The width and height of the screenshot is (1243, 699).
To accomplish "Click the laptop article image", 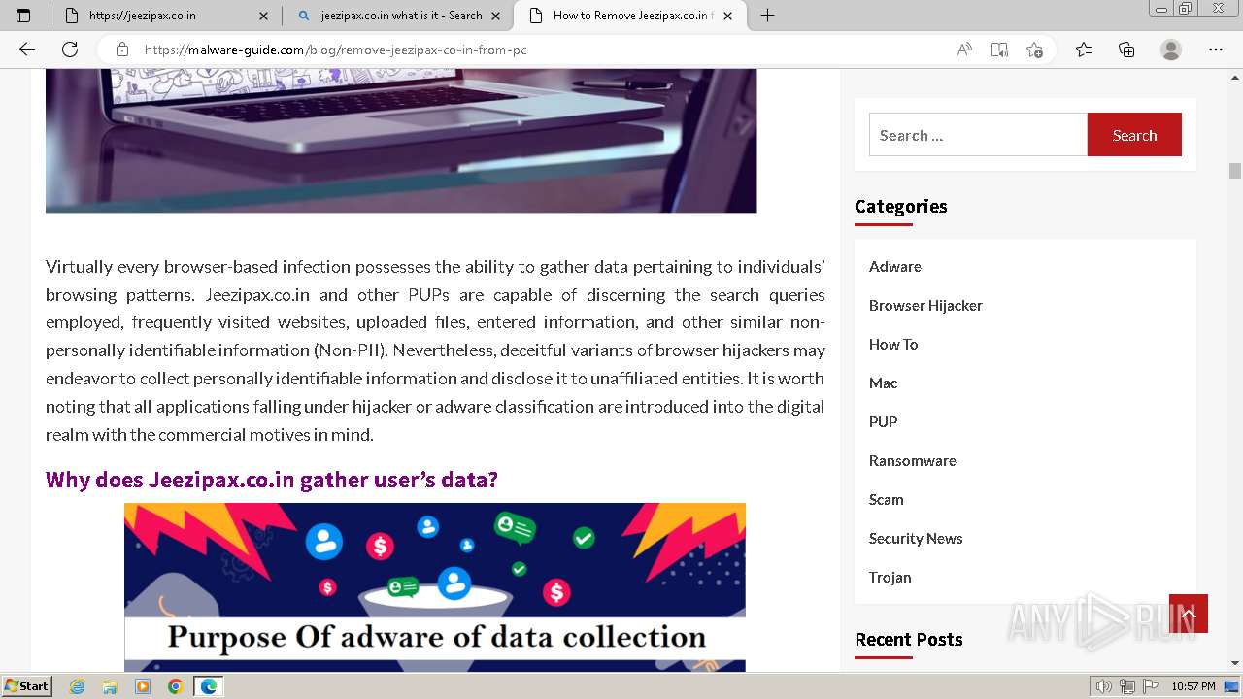I will tap(401, 141).
